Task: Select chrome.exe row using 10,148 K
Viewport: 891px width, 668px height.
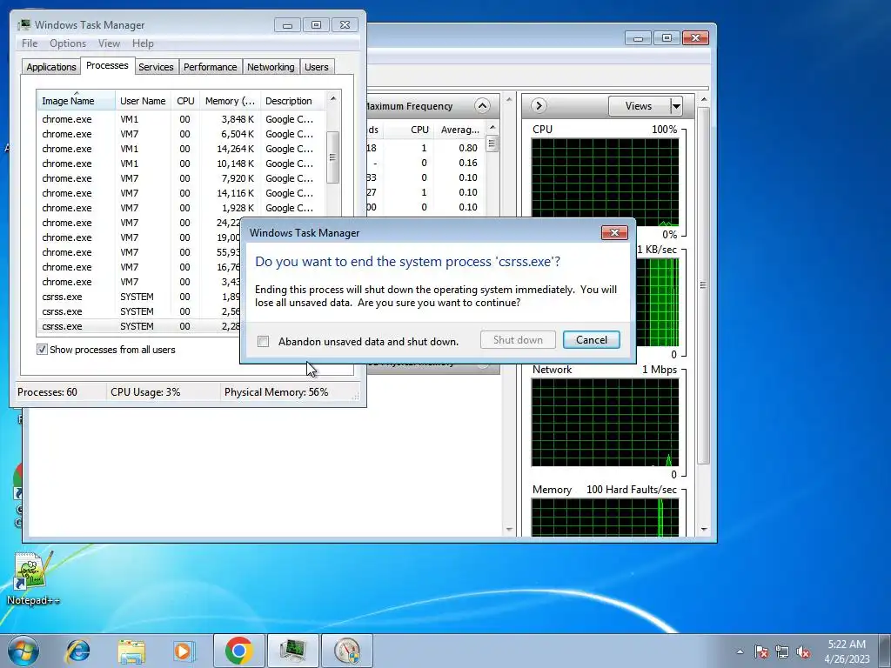Action: click(x=181, y=164)
